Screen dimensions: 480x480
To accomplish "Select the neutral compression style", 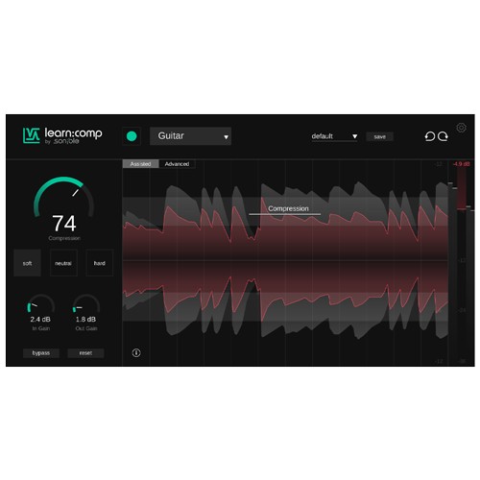I will (63, 263).
